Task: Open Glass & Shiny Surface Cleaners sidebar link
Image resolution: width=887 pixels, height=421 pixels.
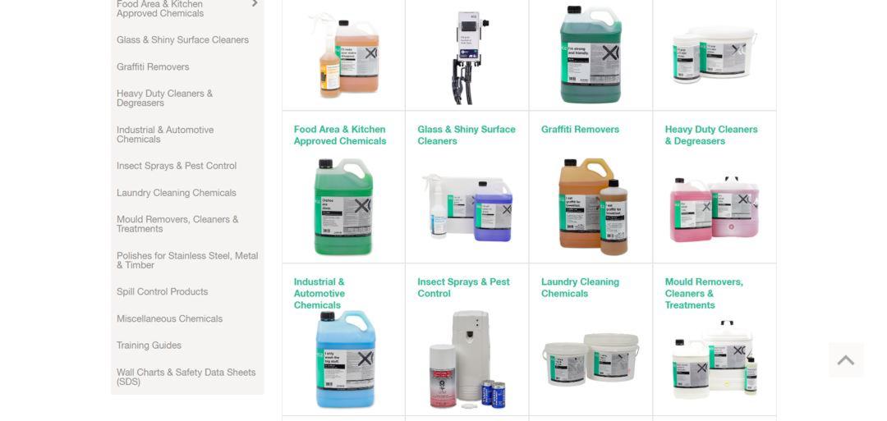Action: [182, 40]
